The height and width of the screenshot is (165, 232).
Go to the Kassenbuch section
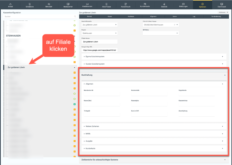pos(126,5)
